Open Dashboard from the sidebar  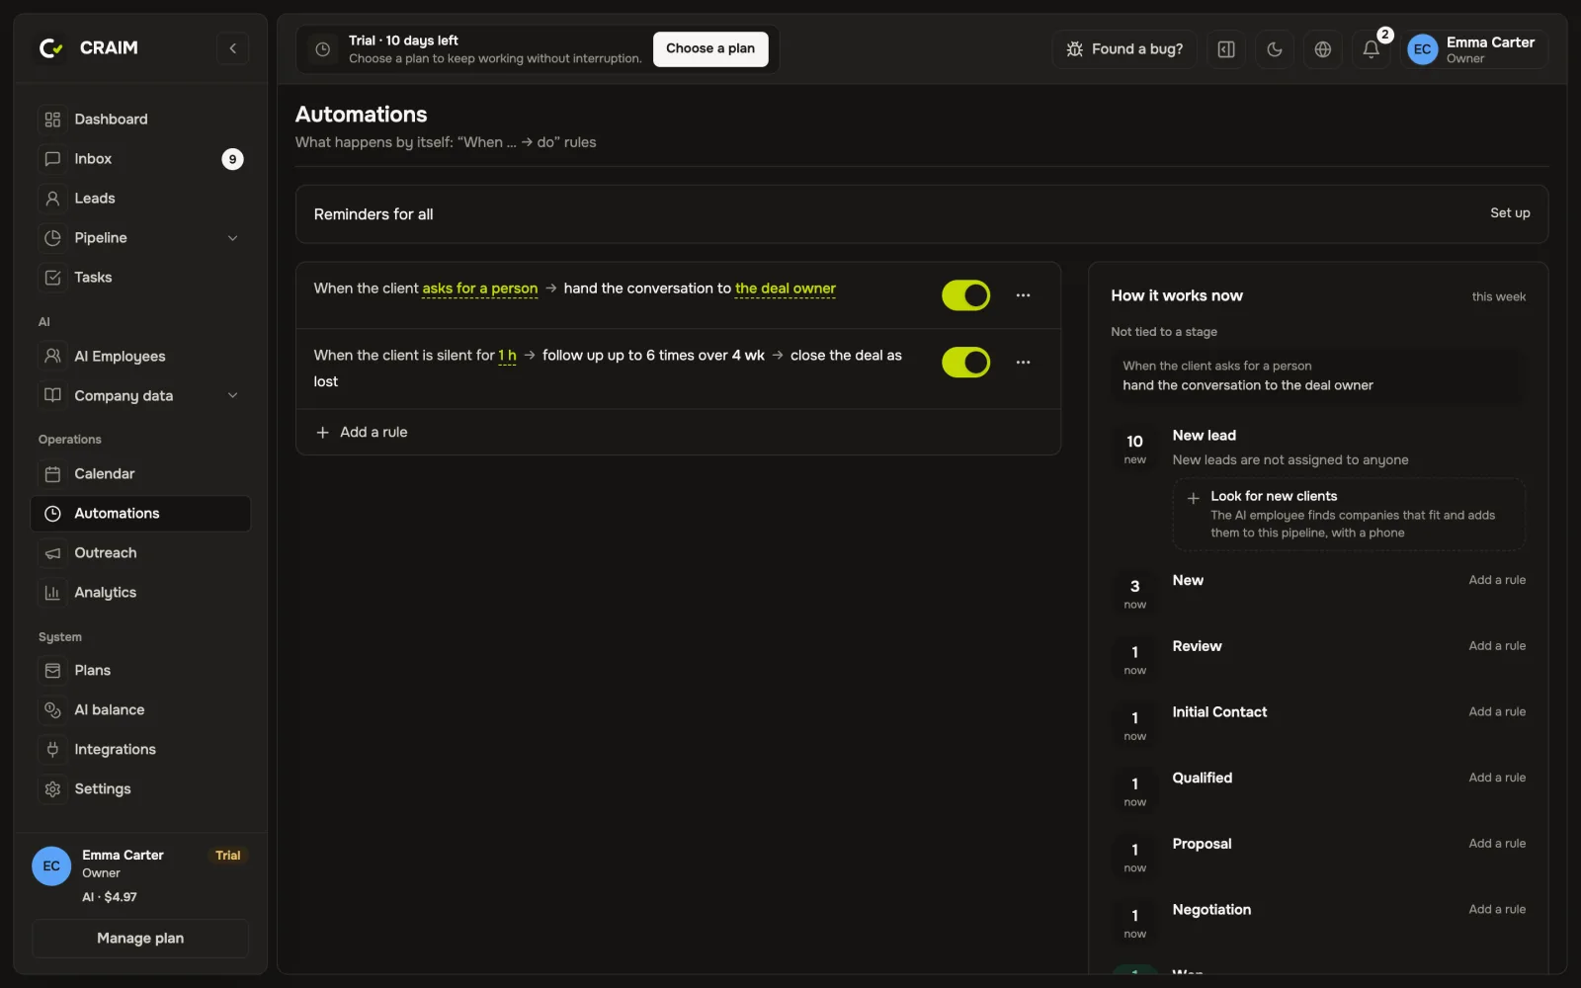click(x=140, y=120)
